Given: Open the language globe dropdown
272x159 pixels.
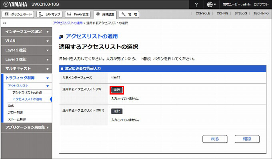Looking at the screenshot, I should tap(212, 4).
